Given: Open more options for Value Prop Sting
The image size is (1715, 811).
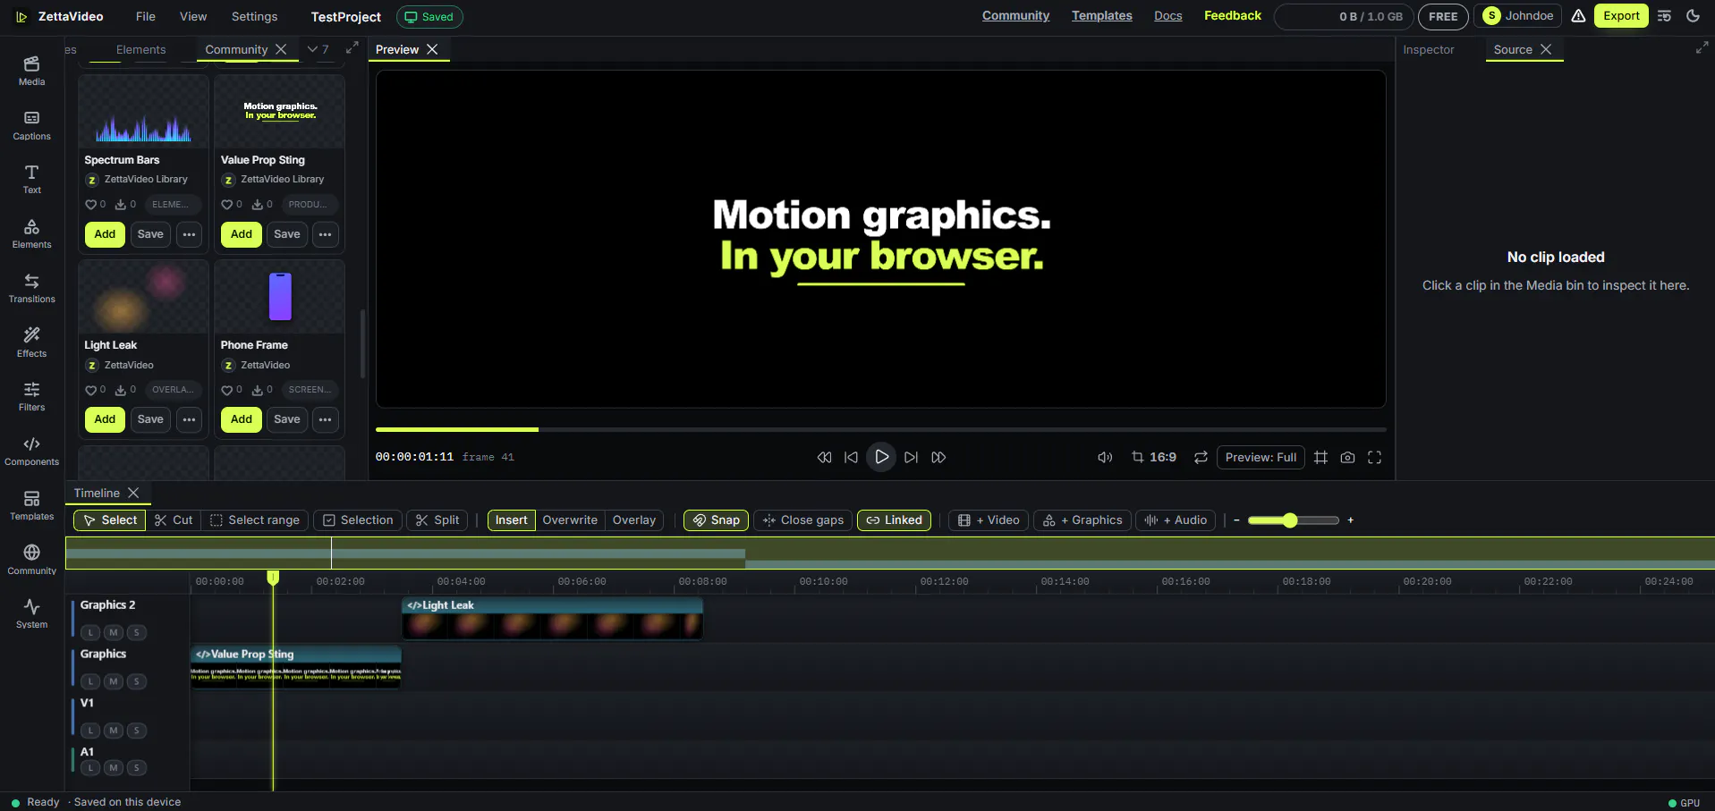Looking at the screenshot, I should (326, 234).
